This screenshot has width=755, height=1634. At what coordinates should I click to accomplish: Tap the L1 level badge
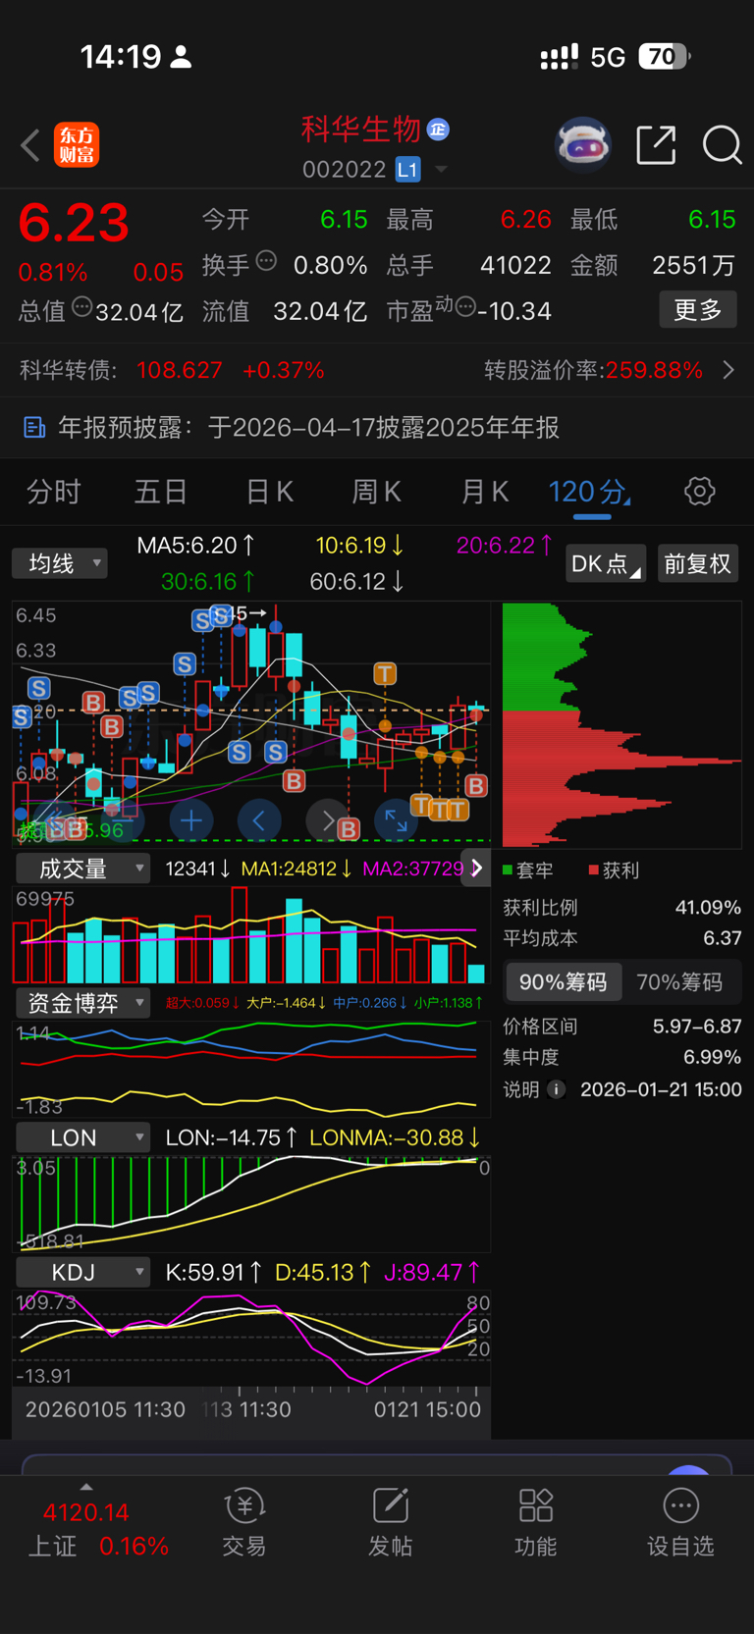(x=407, y=170)
